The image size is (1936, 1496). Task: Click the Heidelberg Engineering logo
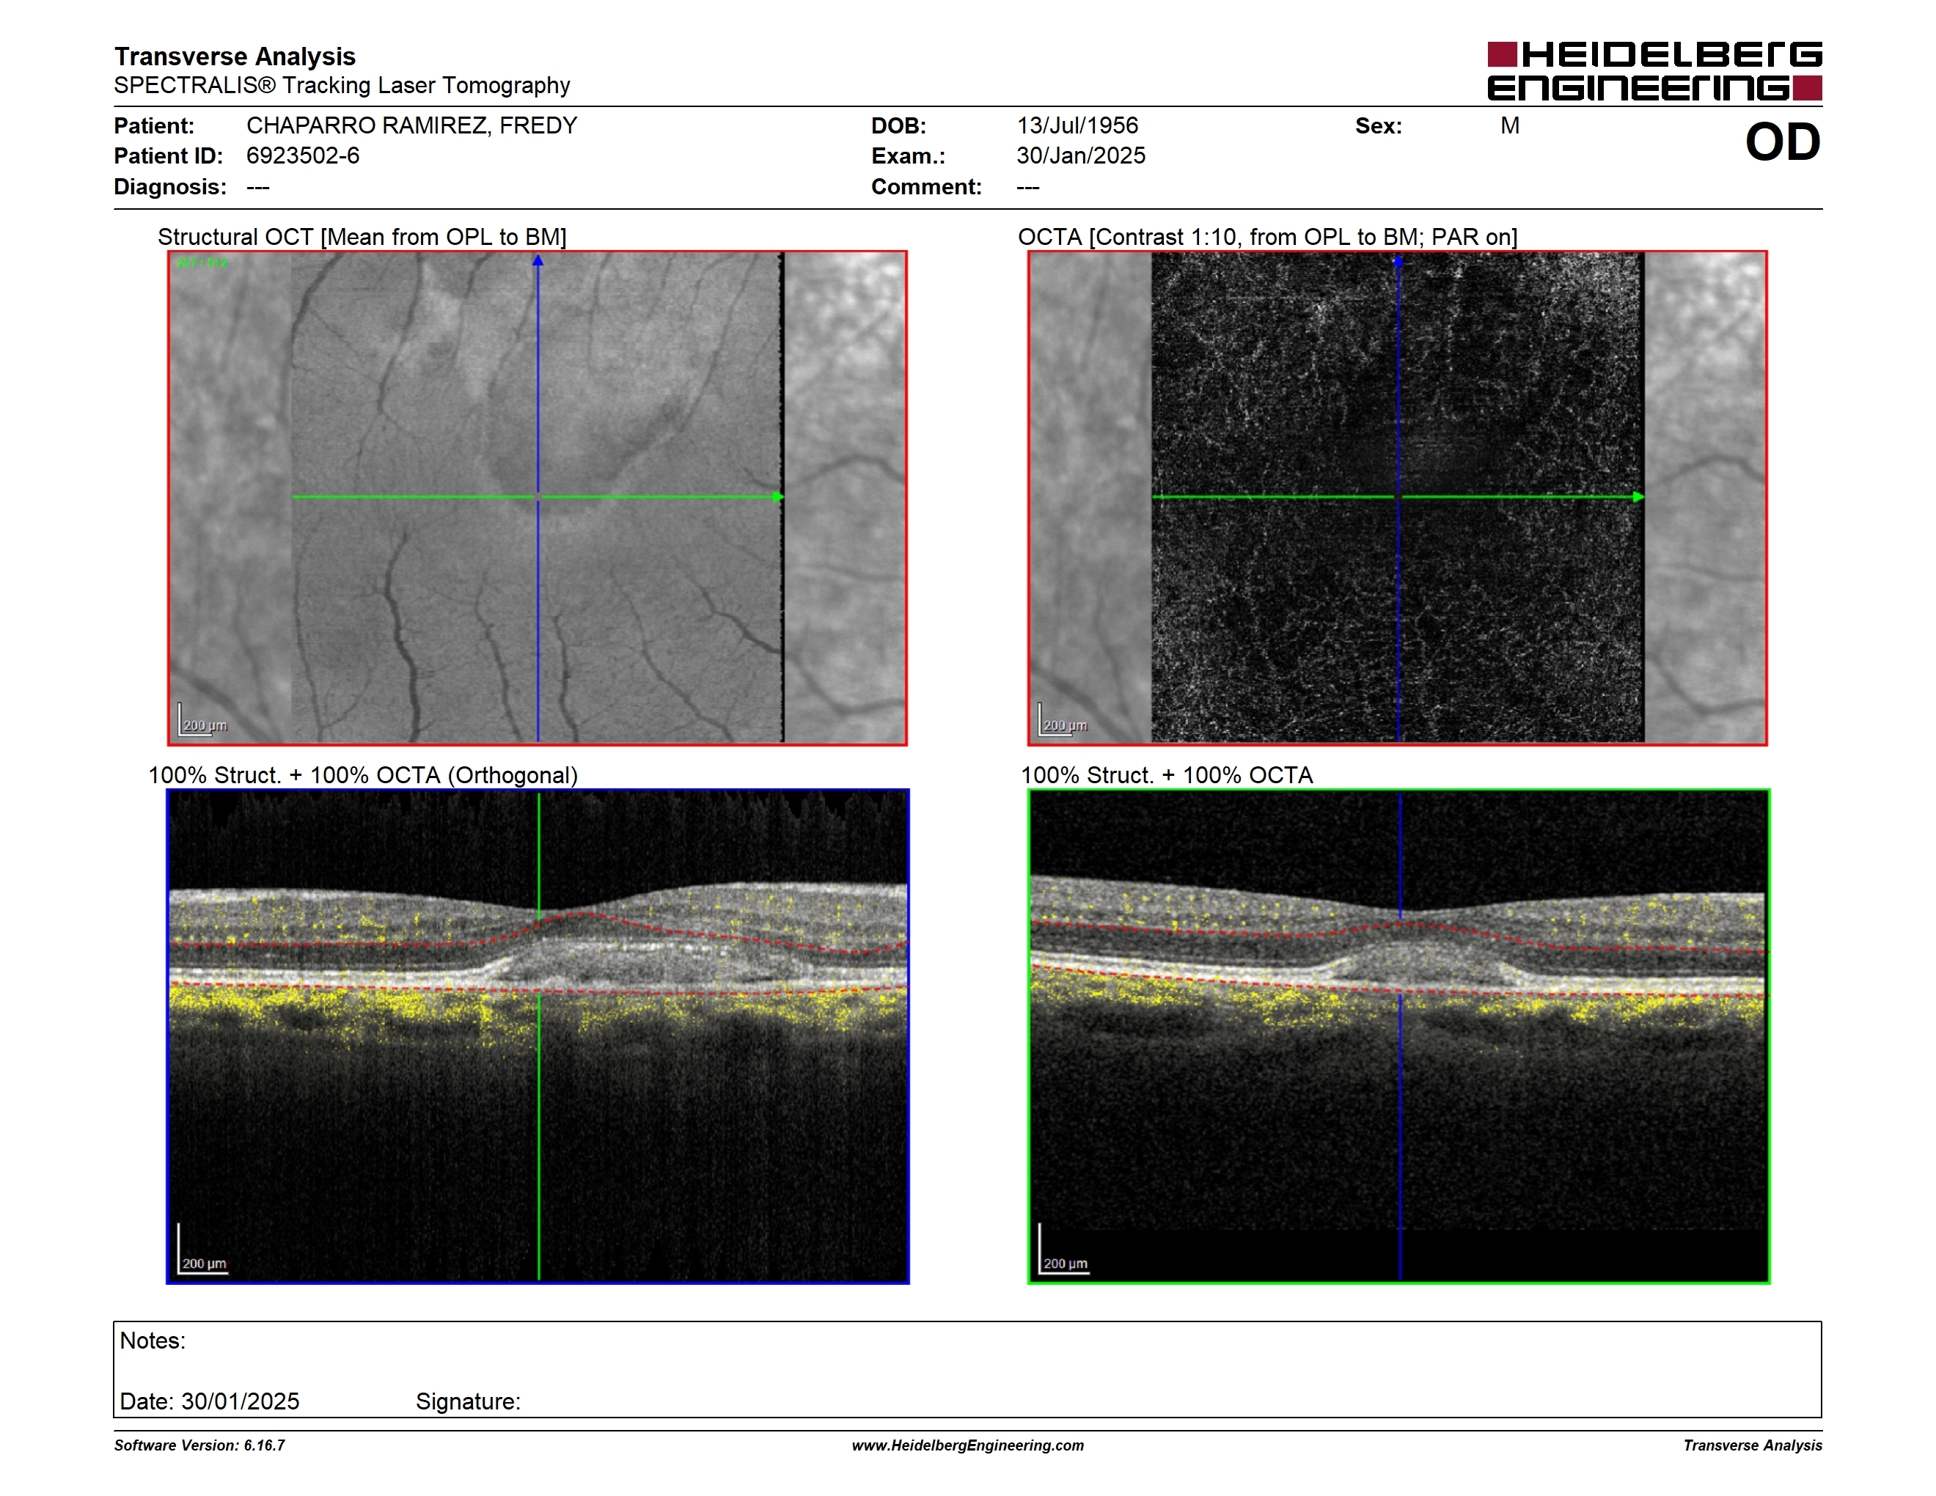click(1654, 70)
